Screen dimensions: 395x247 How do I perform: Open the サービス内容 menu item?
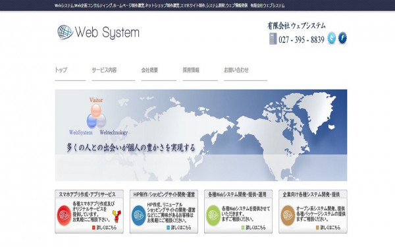point(104,70)
